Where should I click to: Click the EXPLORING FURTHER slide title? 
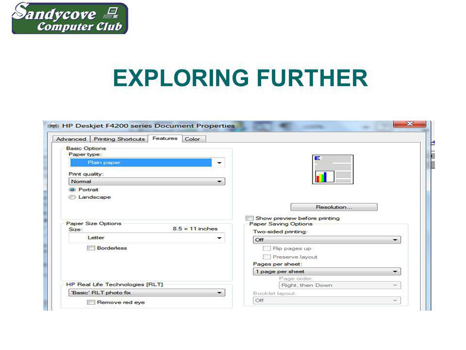coord(240,78)
